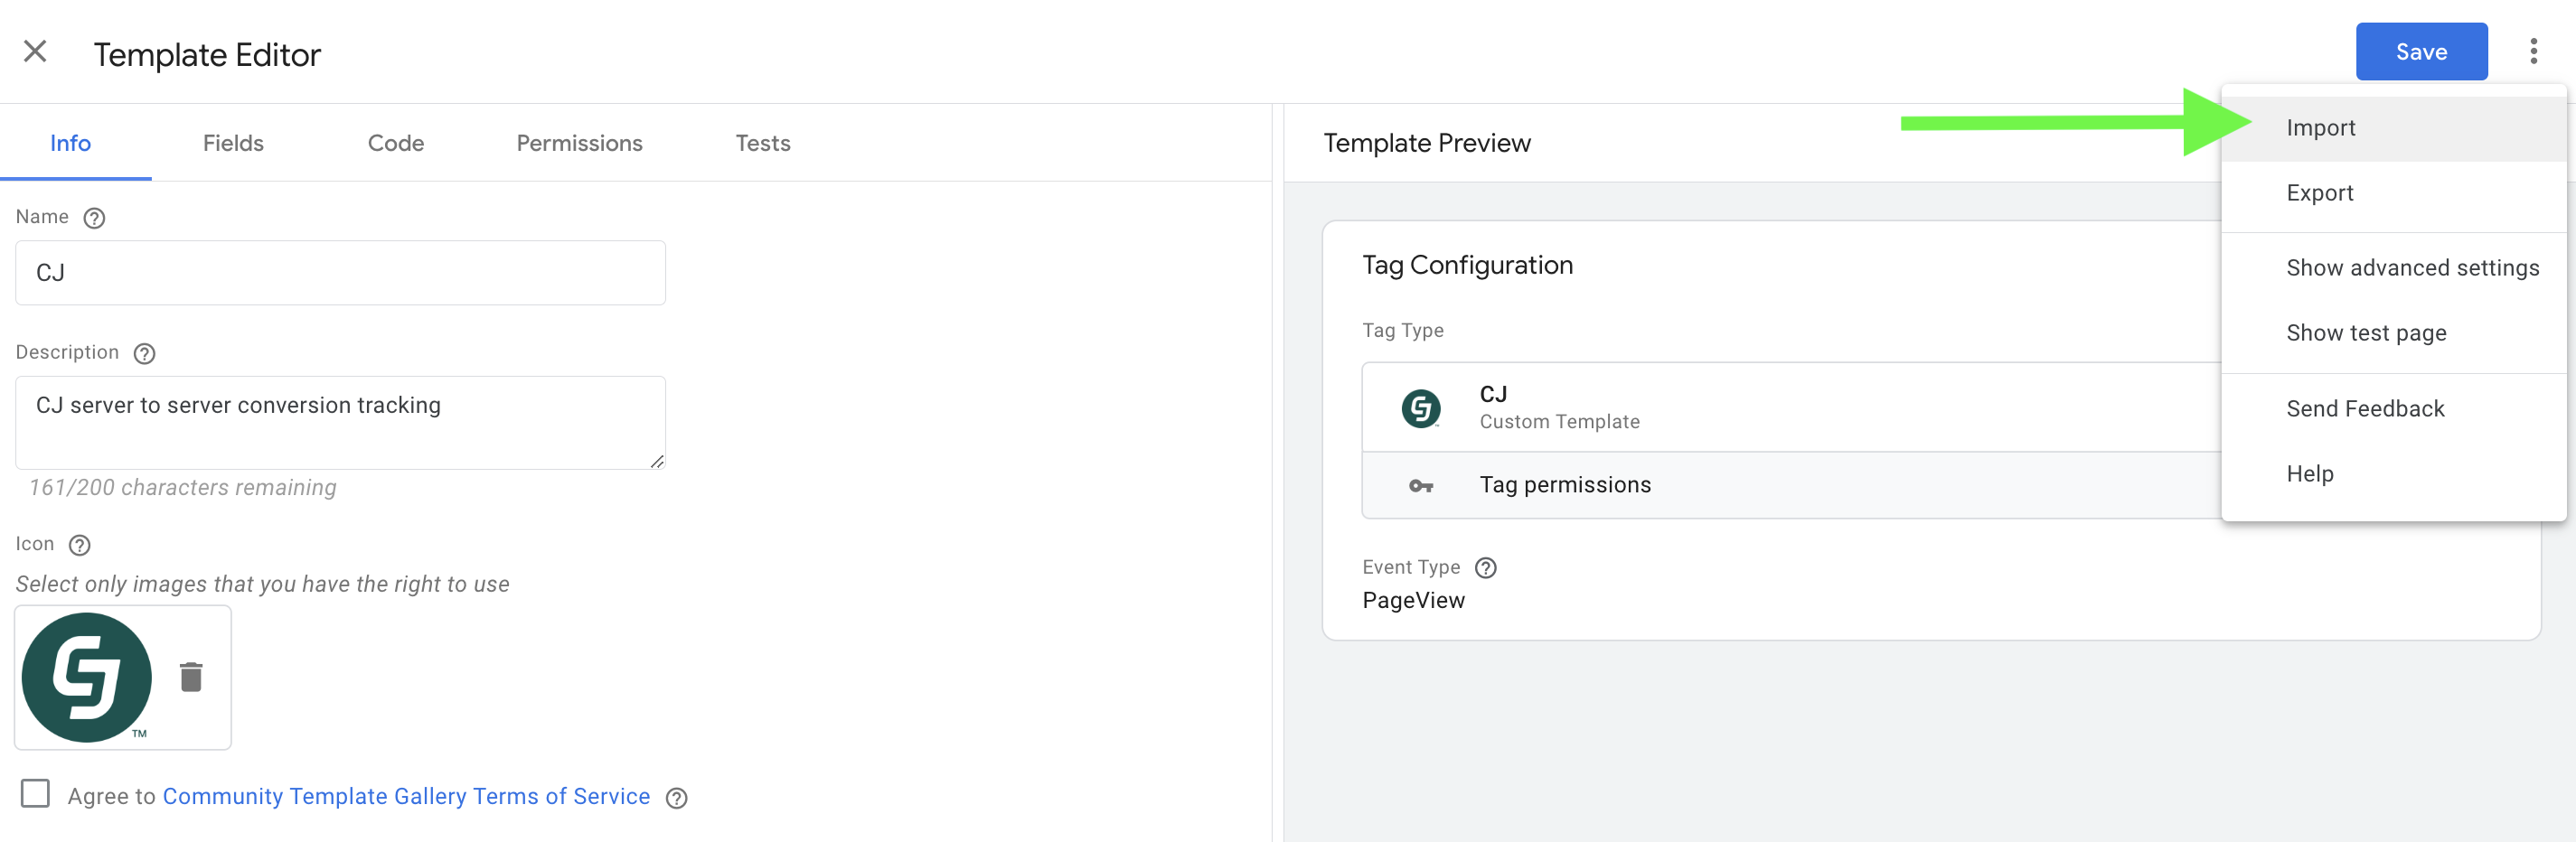
Task: Click inside the Name input field
Action: click(x=340, y=272)
